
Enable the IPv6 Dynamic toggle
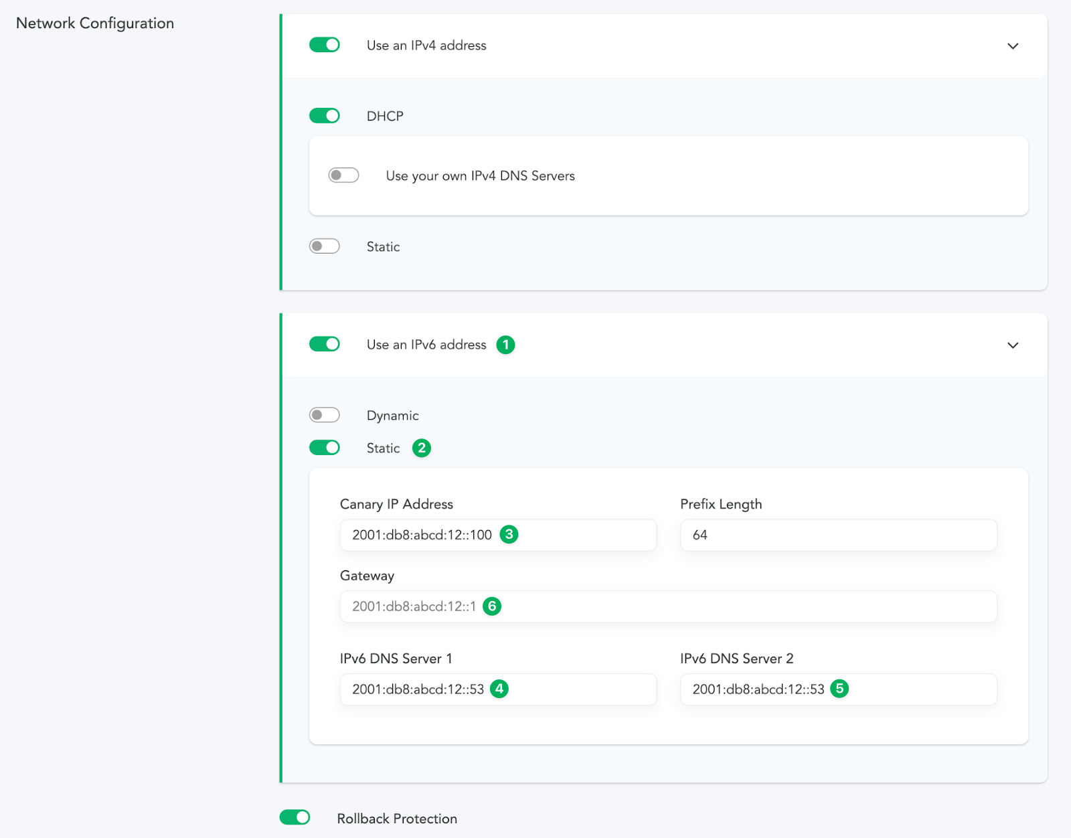pos(325,415)
